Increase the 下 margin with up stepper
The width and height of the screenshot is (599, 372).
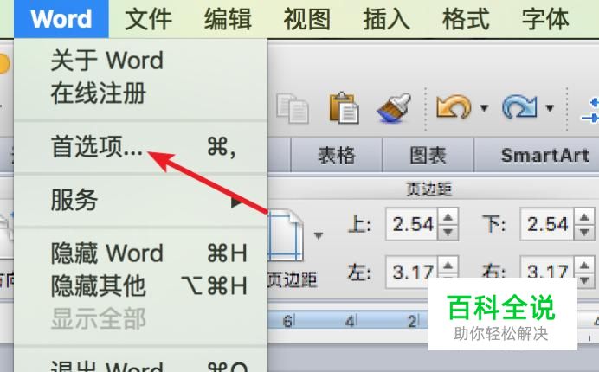pyautogui.click(x=584, y=217)
